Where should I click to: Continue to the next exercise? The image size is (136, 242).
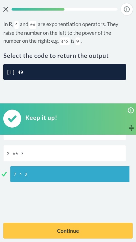[x=68, y=231]
